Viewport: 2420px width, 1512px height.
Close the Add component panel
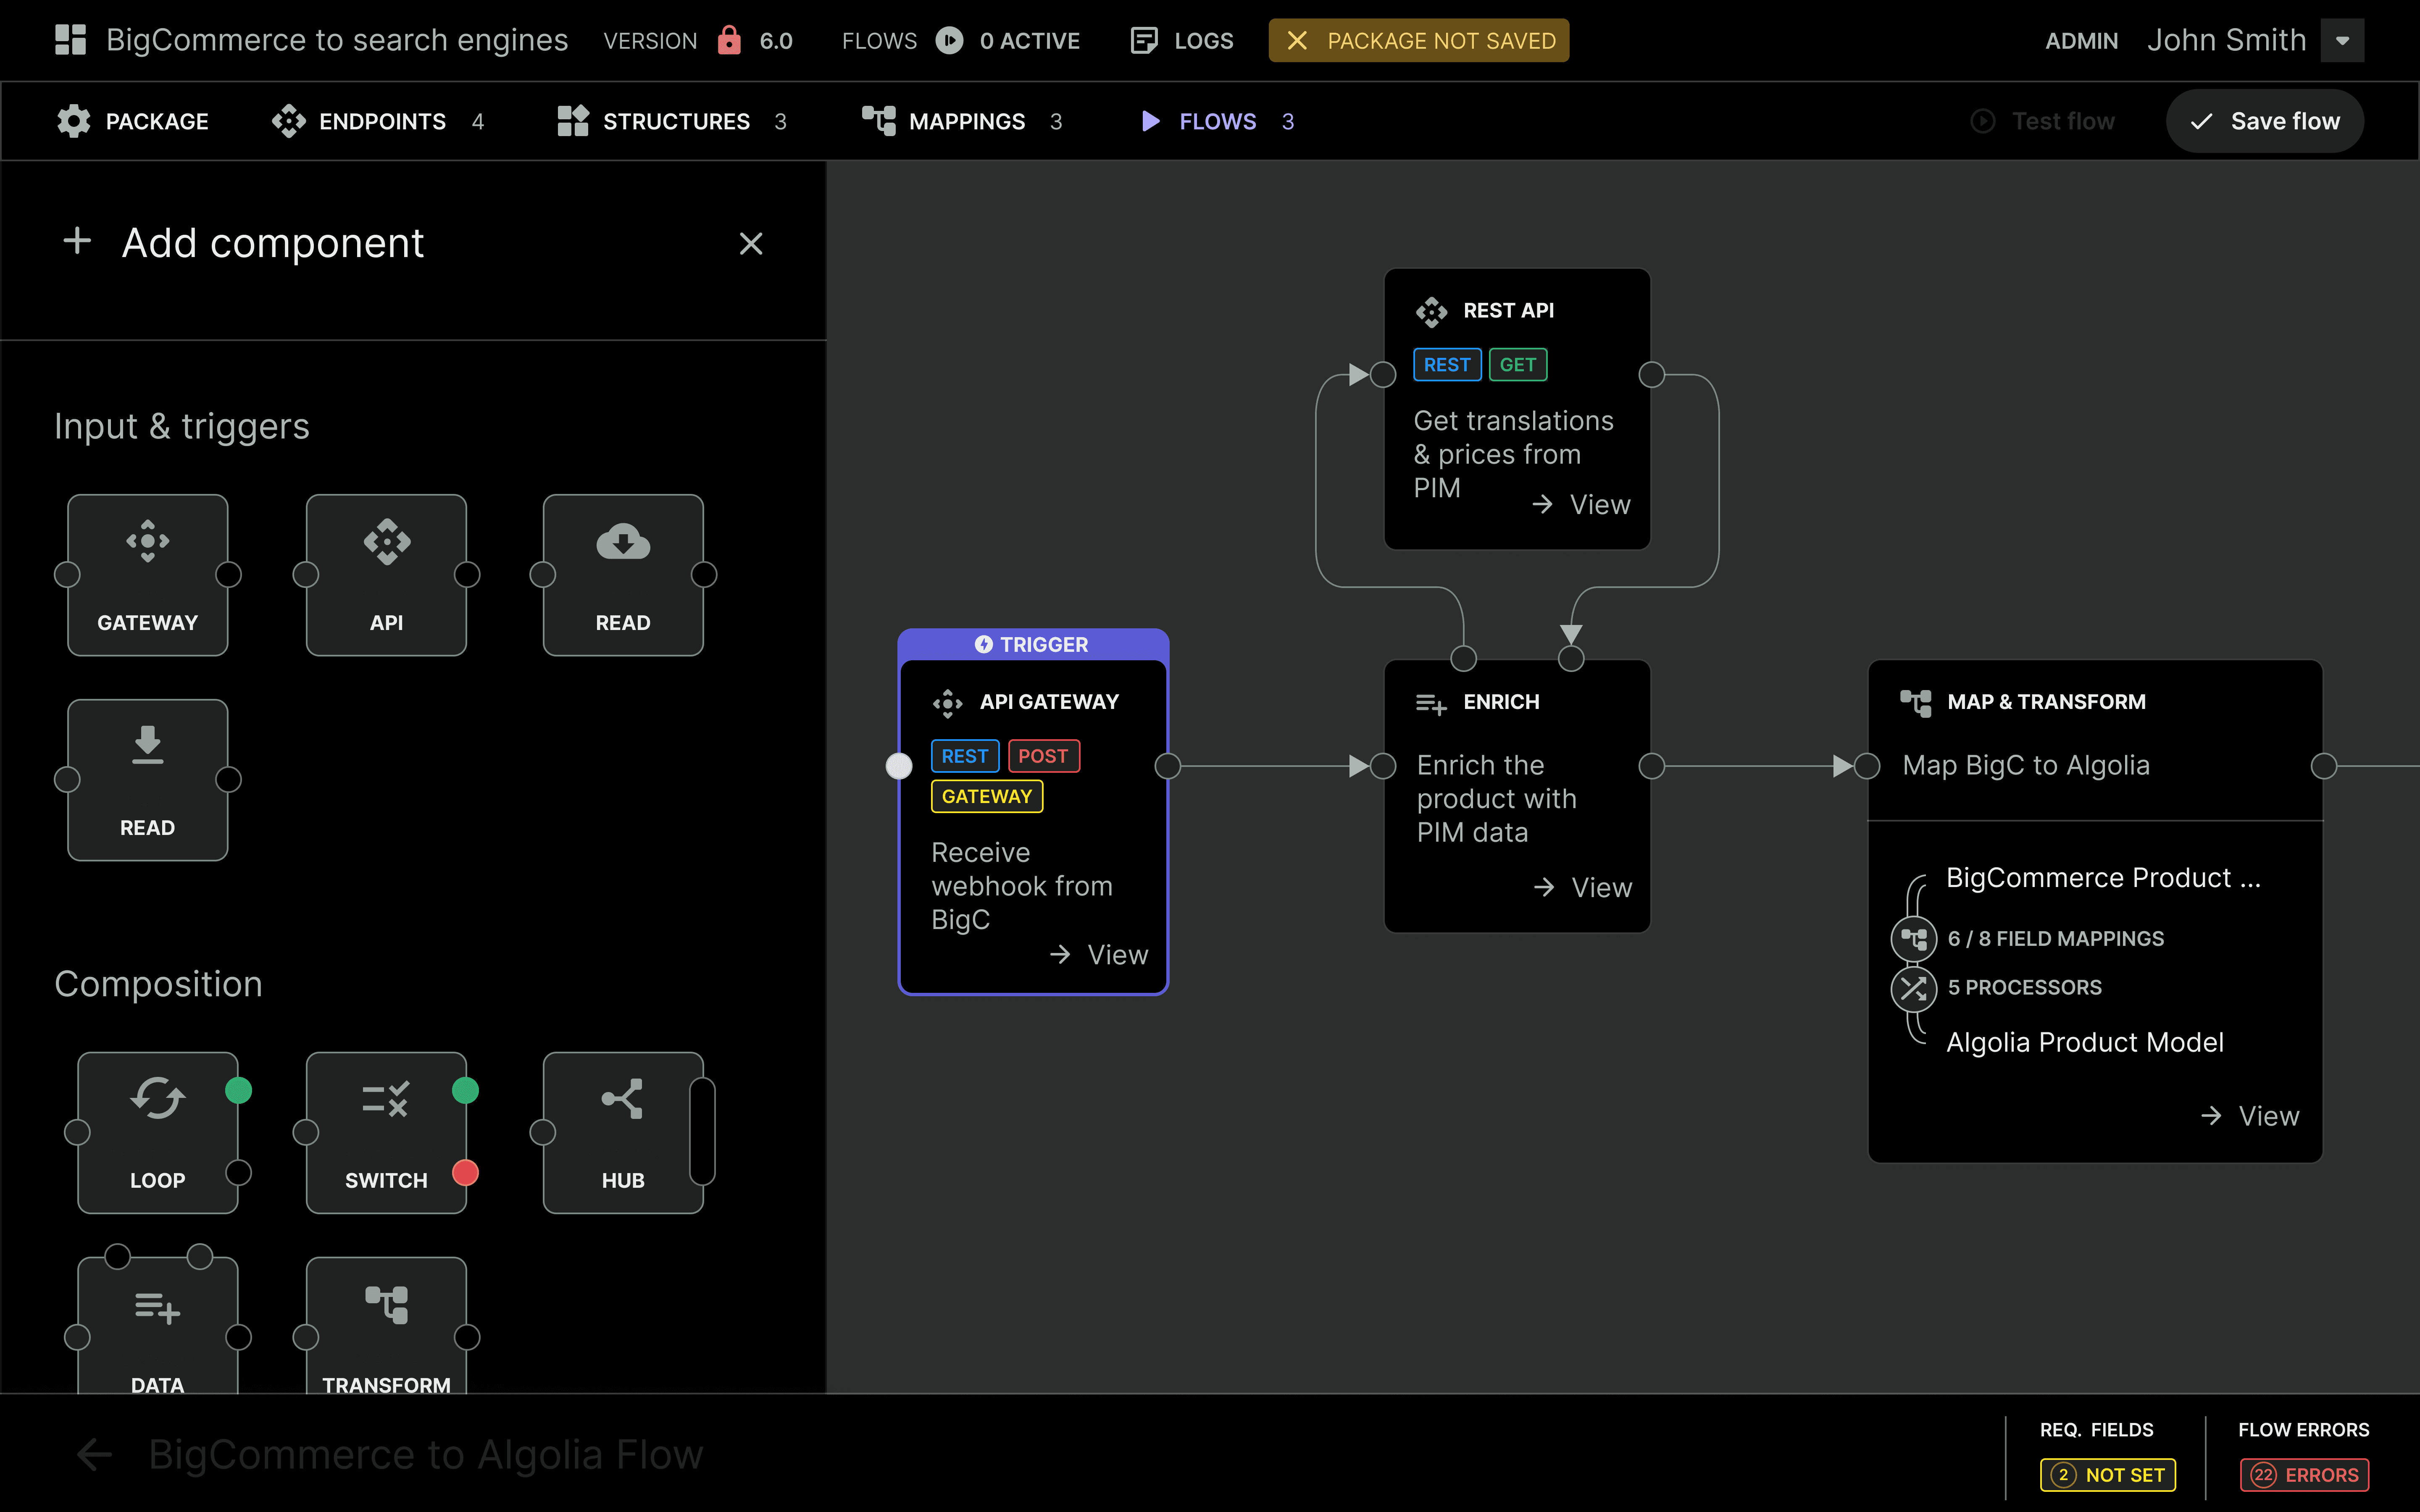coord(751,243)
